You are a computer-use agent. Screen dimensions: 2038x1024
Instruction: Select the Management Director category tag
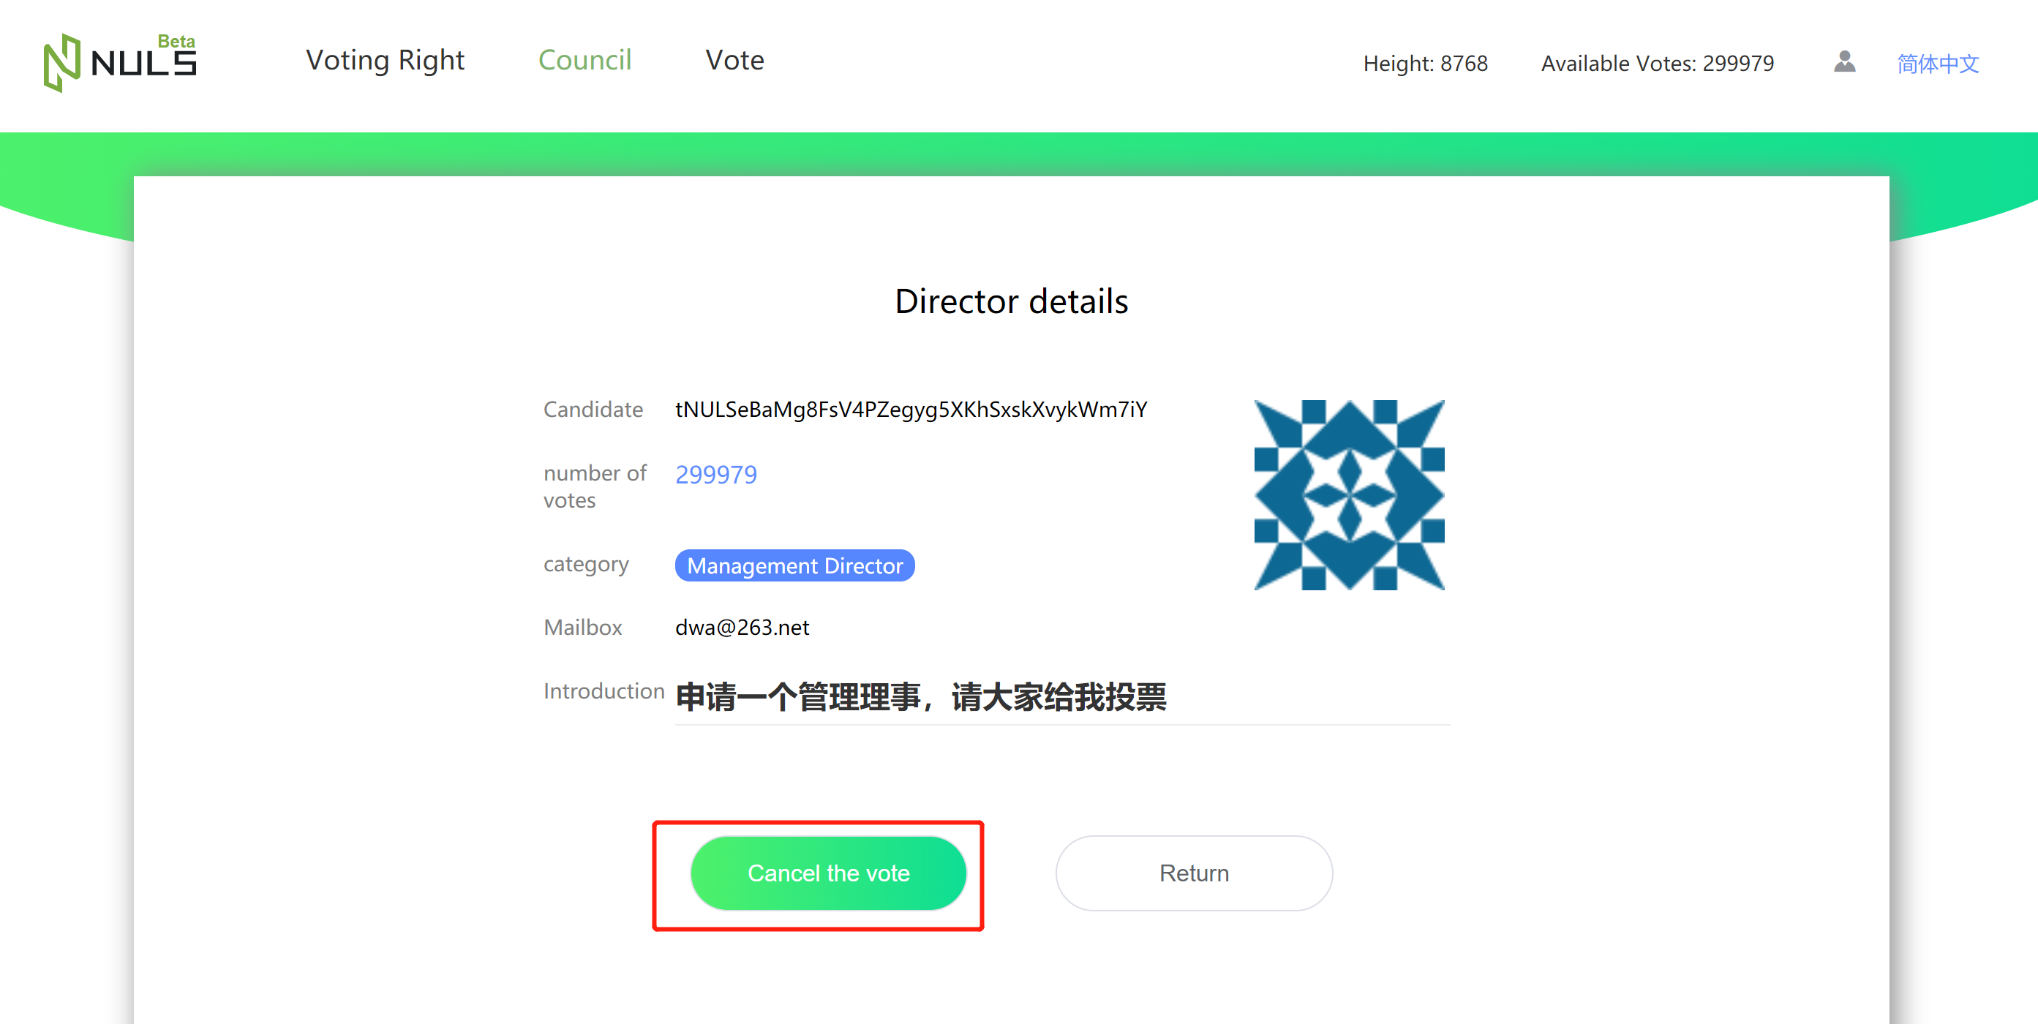[794, 565]
